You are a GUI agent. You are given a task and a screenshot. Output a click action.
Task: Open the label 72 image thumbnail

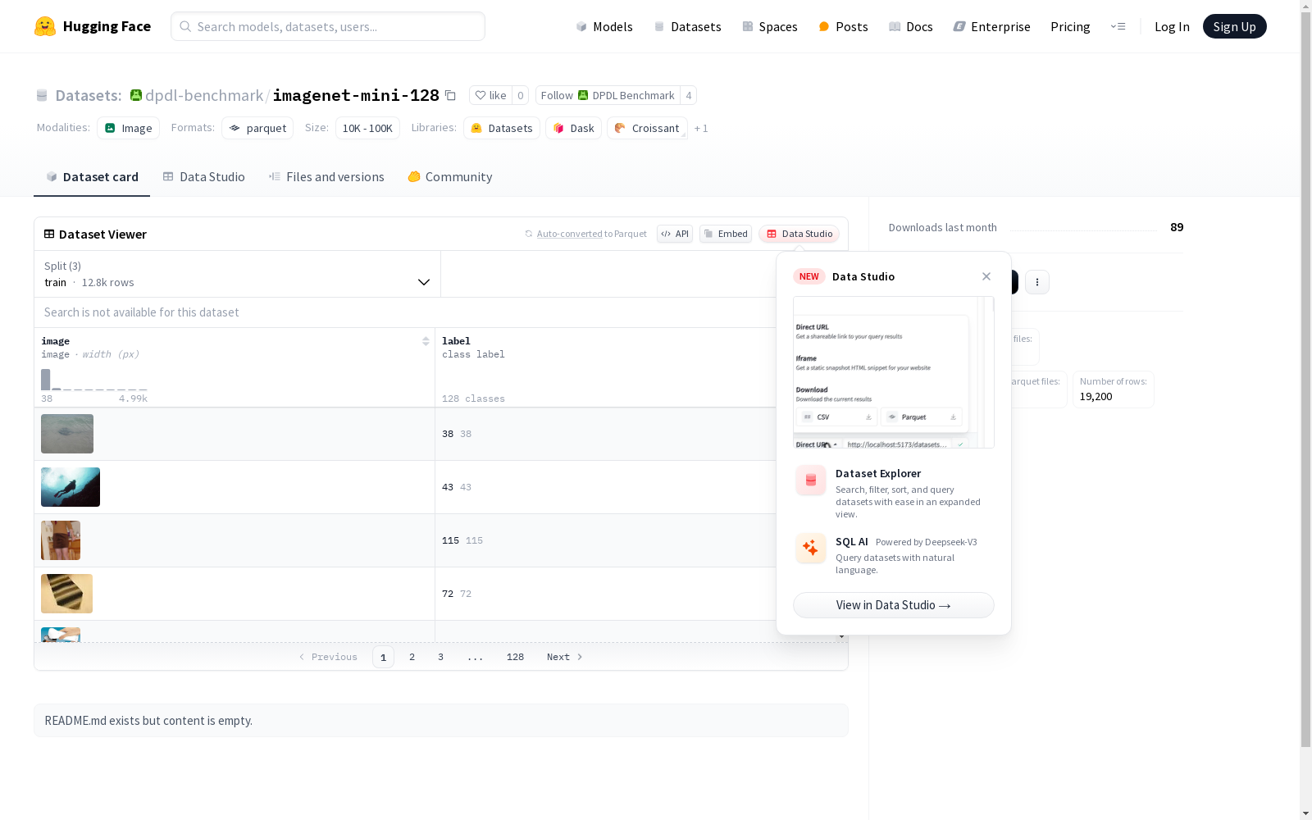coord(66,594)
